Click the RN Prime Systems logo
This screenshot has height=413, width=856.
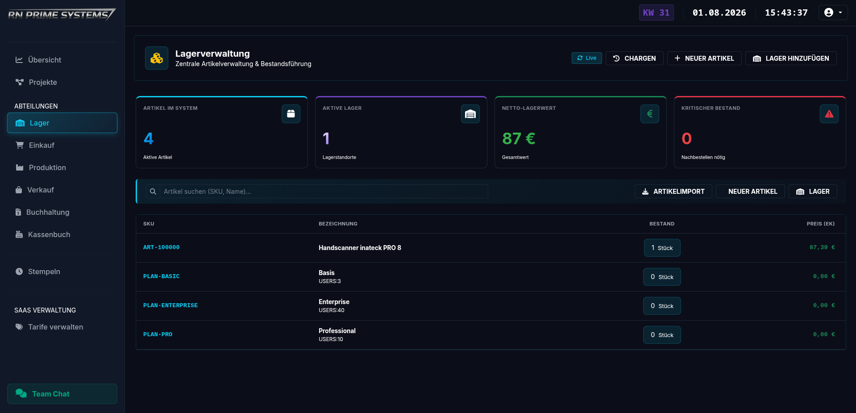pyautogui.click(x=62, y=14)
